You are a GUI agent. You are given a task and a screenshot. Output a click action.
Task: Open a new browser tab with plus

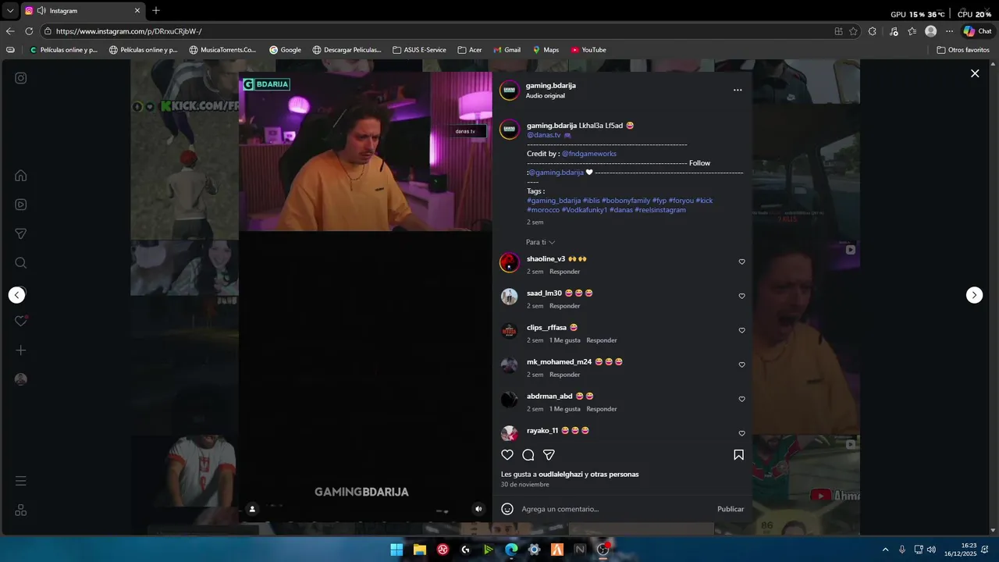(156, 10)
